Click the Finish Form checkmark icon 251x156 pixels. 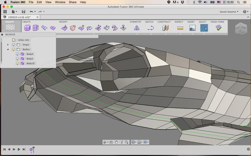point(219,28)
